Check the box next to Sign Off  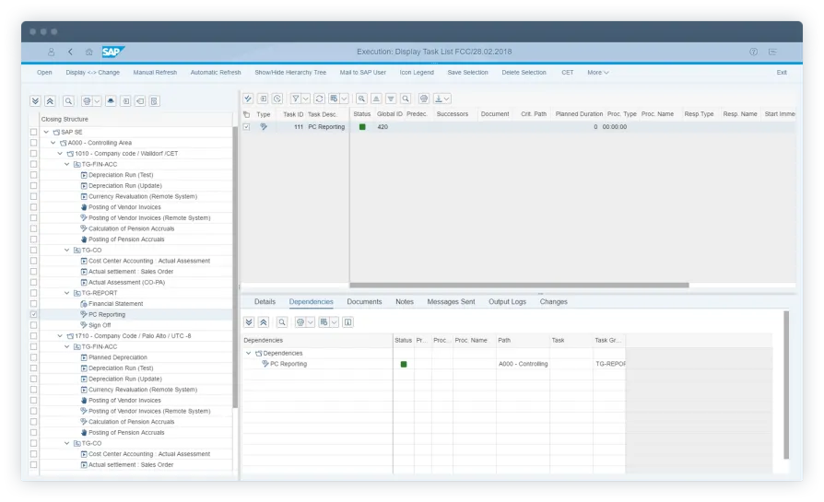[34, 325]
